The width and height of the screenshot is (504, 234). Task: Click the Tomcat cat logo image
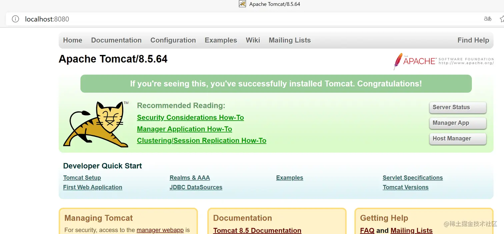tap(96, 124)
